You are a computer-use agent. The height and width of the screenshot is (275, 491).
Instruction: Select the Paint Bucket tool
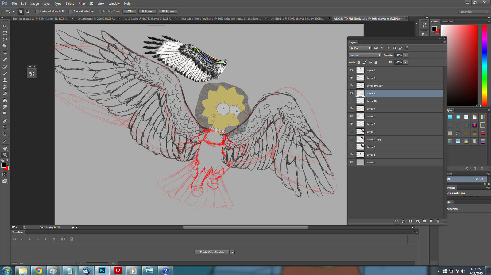[x=5, y=100]
